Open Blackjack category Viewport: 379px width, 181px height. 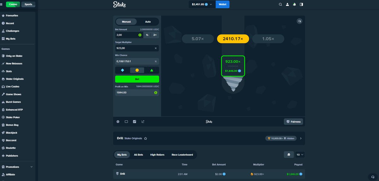11,133
